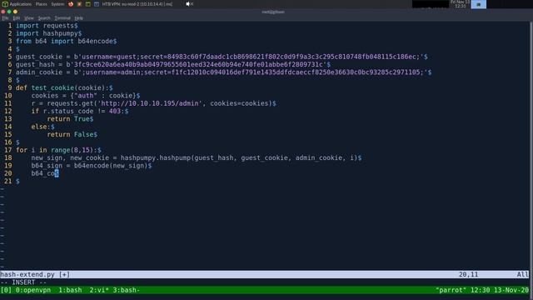Open the terminal Help menu
533x300 pixels.
point(79,18)
